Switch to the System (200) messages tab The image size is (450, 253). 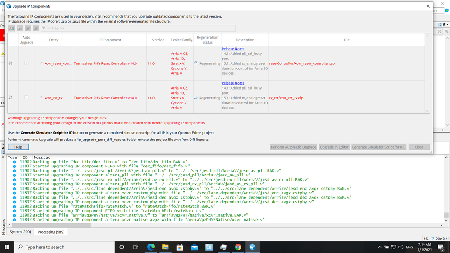(x=20, y=232)
